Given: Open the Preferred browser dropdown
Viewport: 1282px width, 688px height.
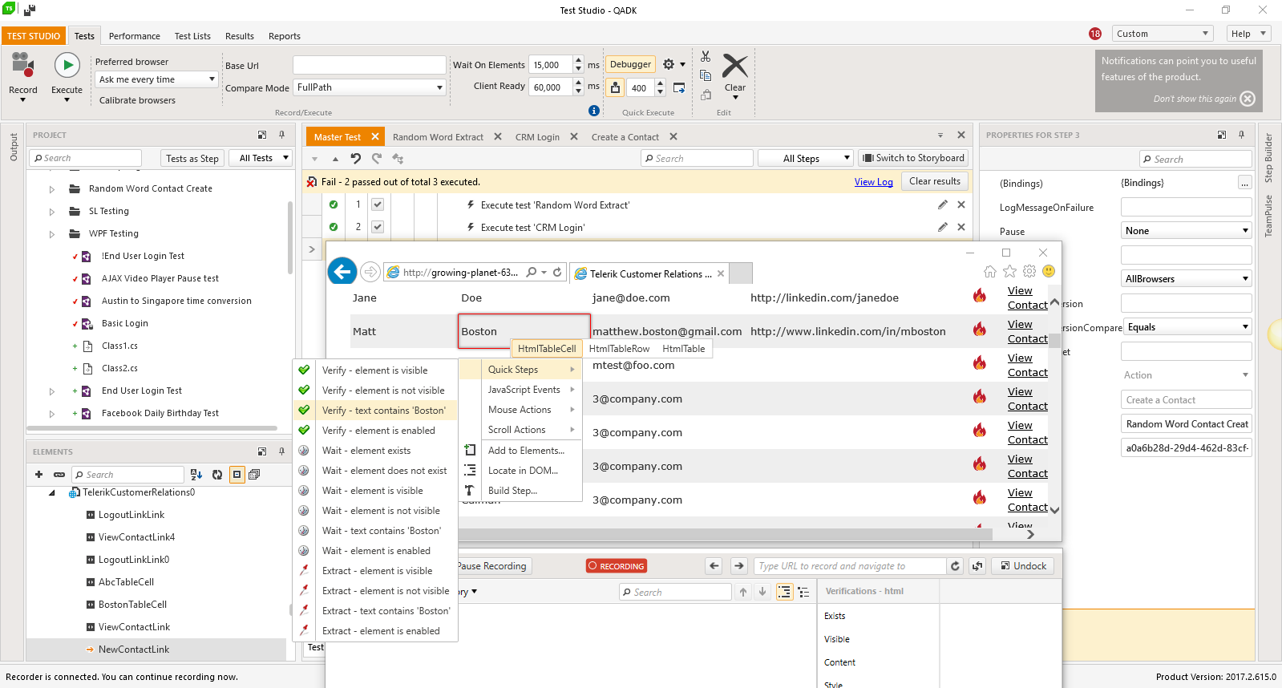Looking at the screenshot, I should click(x=157, y=79).
